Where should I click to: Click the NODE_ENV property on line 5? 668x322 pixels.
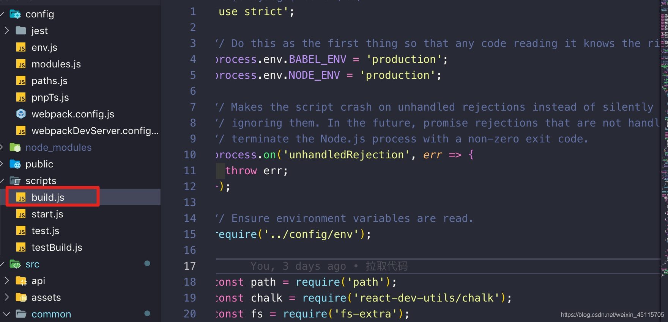click(314, 75)
